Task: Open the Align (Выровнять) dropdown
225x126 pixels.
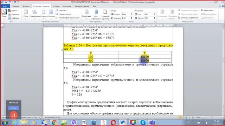Action: pos(208,10)
